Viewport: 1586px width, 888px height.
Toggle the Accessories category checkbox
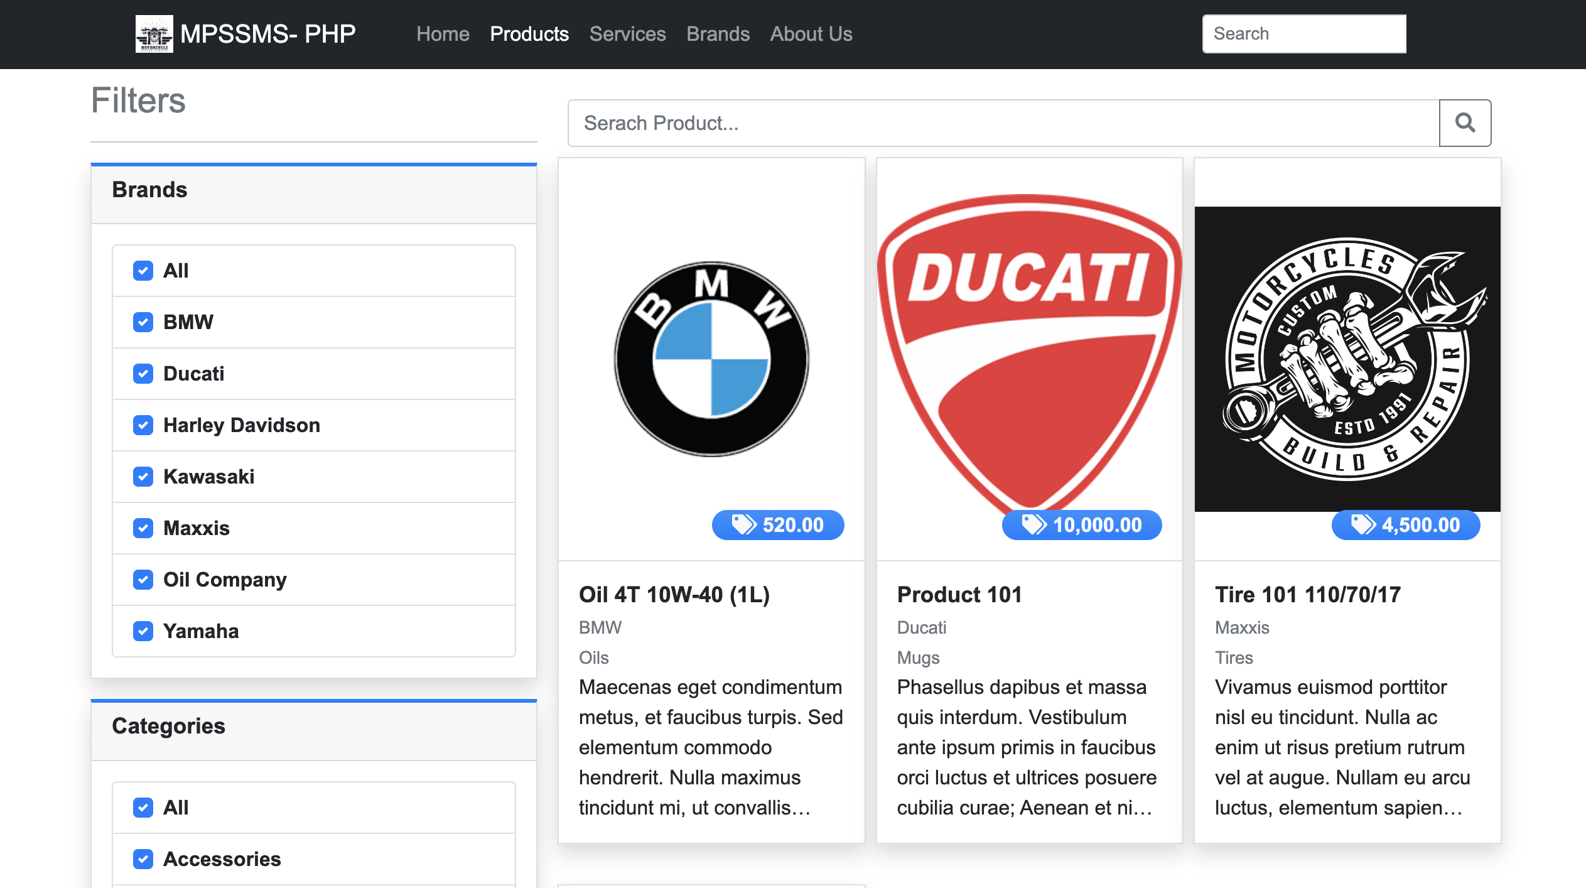(143, 859)
